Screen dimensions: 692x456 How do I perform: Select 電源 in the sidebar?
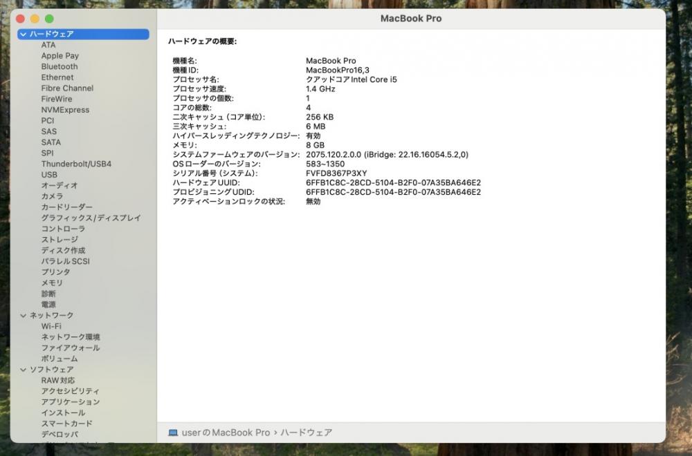(48, 305)
